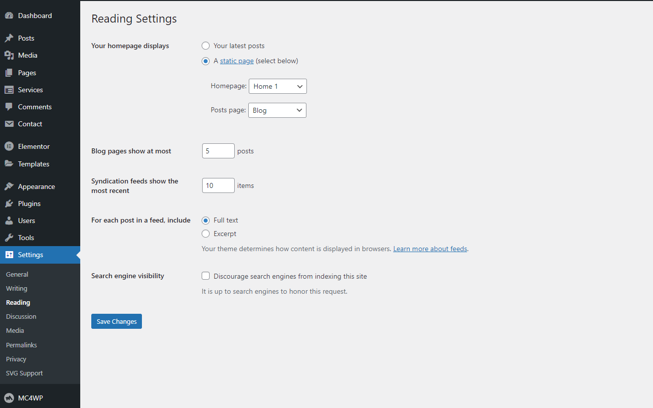Click the Dashboard gauge icon

point(9,16)
